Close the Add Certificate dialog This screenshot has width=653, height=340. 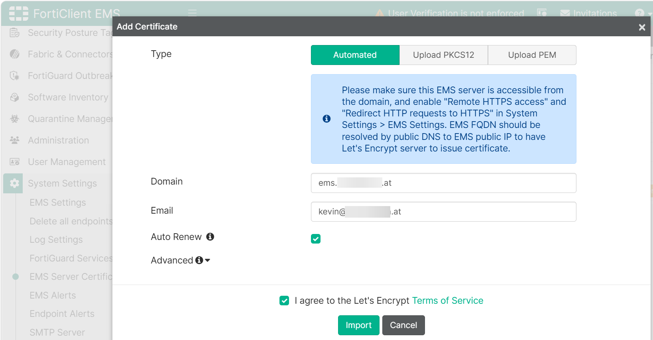tap(642, 27)
